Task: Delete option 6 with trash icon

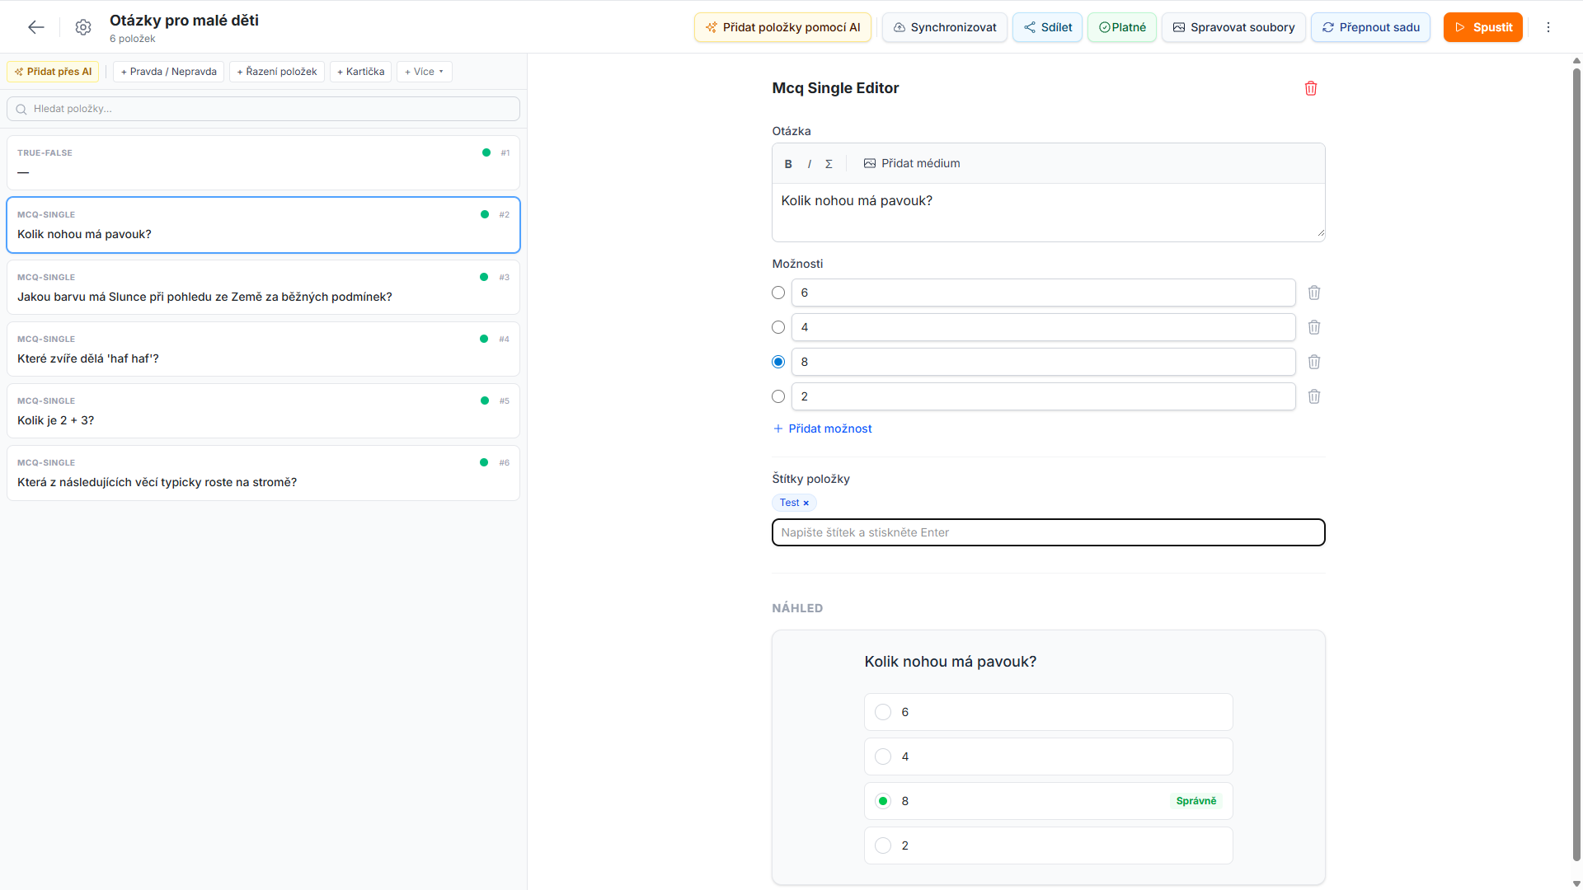Action: [x=1314, y=293]
